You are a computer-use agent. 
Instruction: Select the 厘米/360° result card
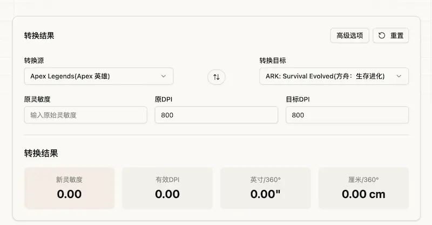363,188
